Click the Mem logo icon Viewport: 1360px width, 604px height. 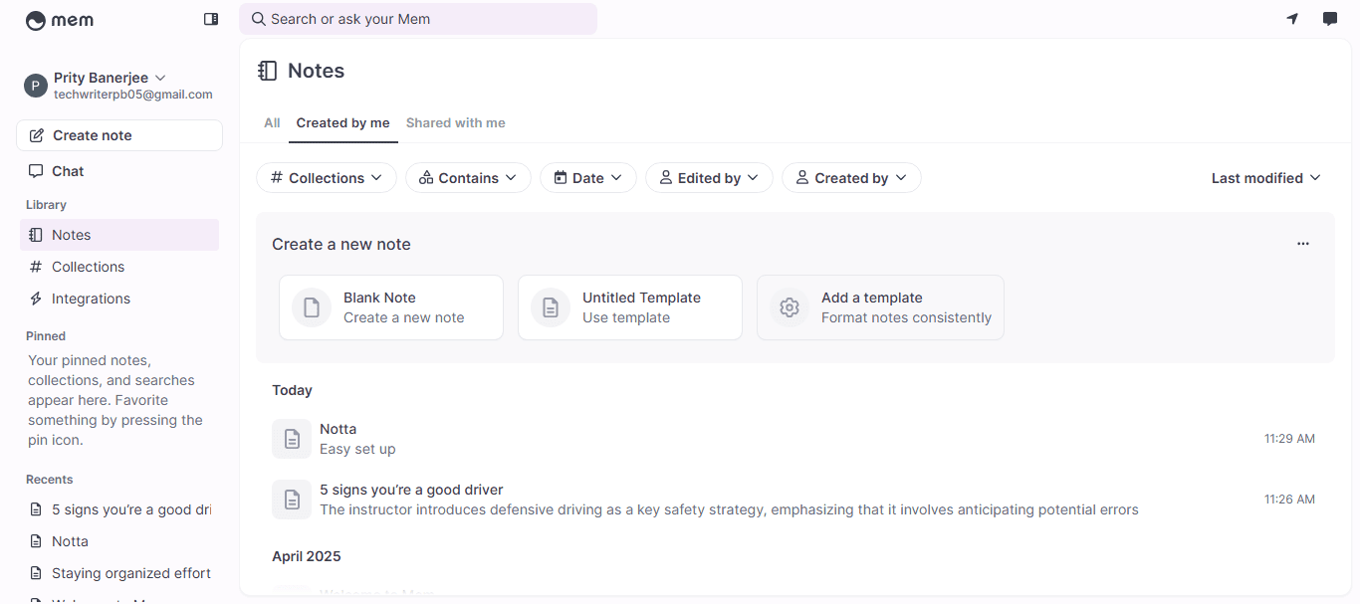(x=37, y=20)
